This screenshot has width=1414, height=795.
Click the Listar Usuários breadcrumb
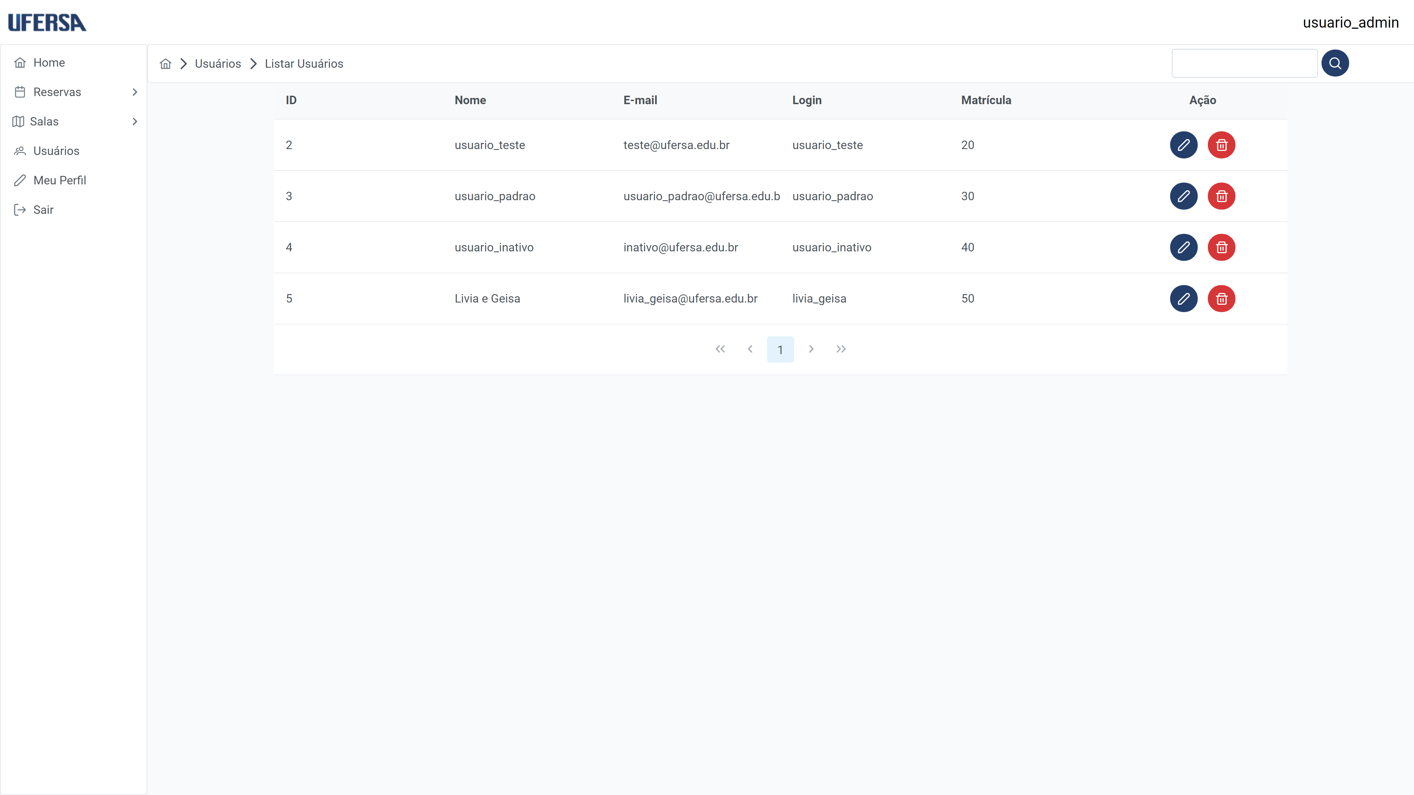(304, 64)
